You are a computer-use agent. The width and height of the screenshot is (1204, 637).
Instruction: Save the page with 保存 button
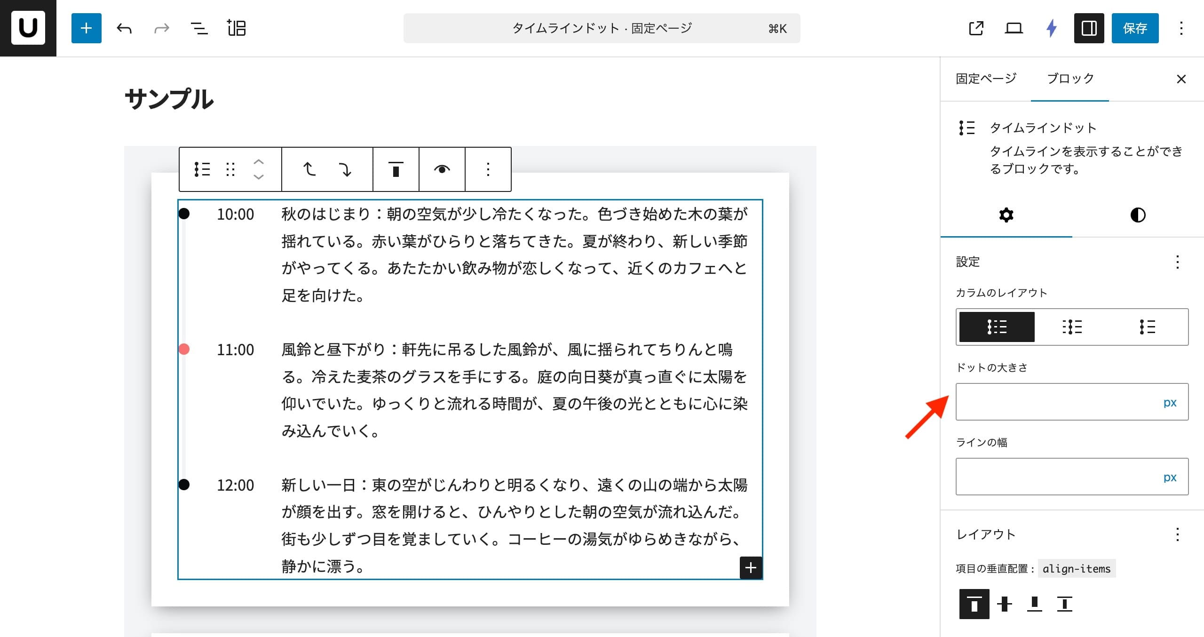pyautogui.click(x=1135, y=28)
